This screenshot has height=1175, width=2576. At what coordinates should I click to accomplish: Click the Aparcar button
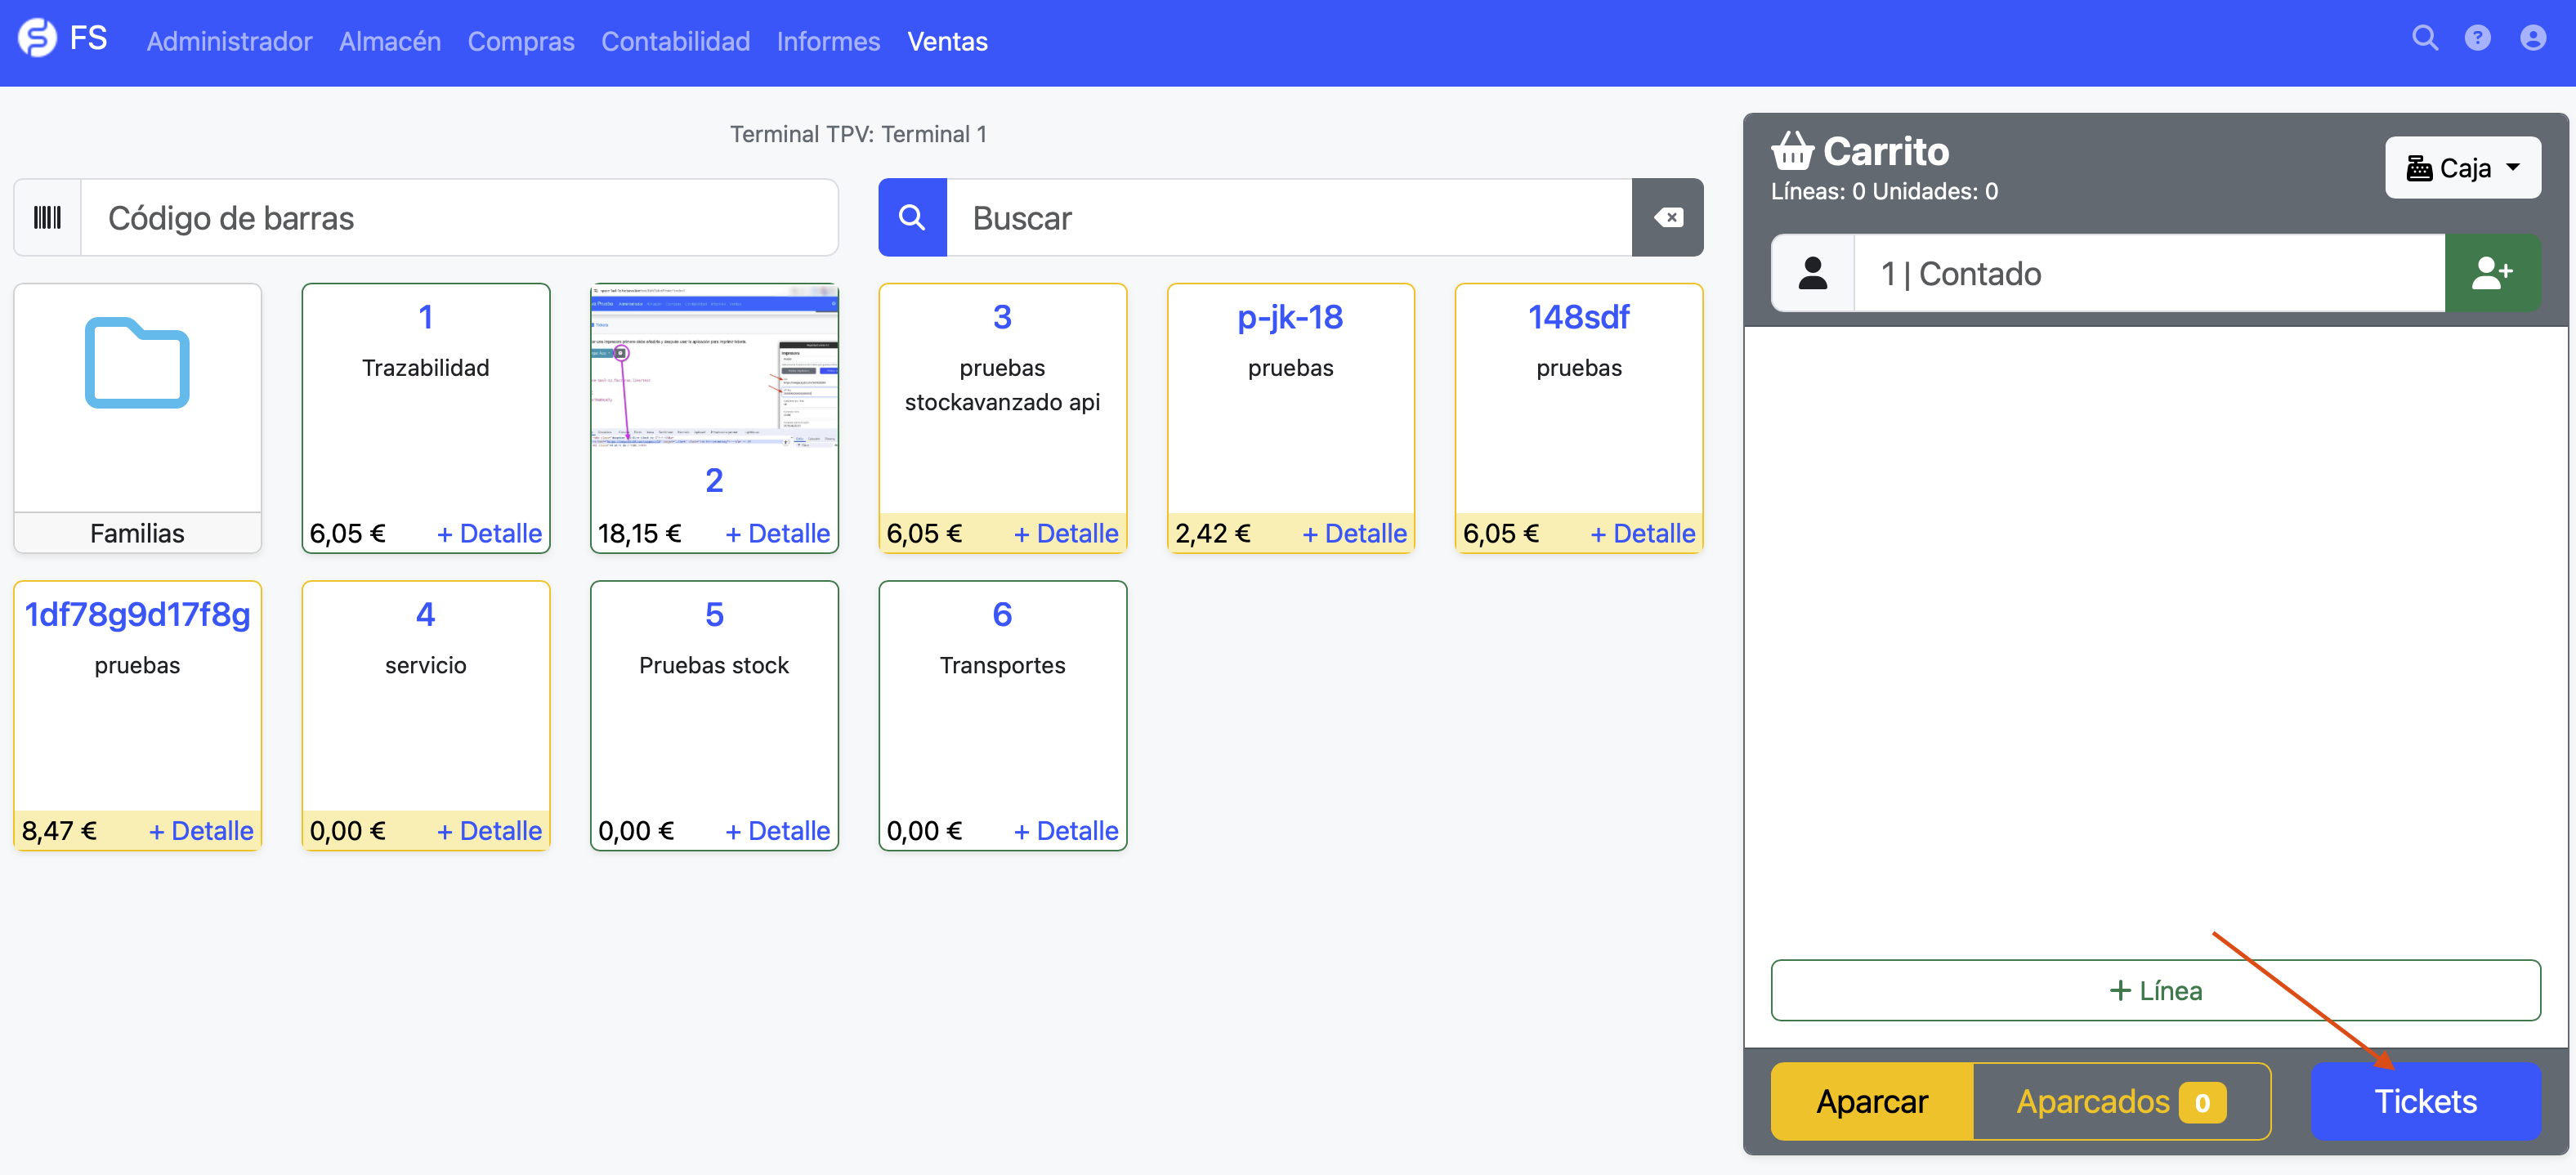tap(1871, 1101)
